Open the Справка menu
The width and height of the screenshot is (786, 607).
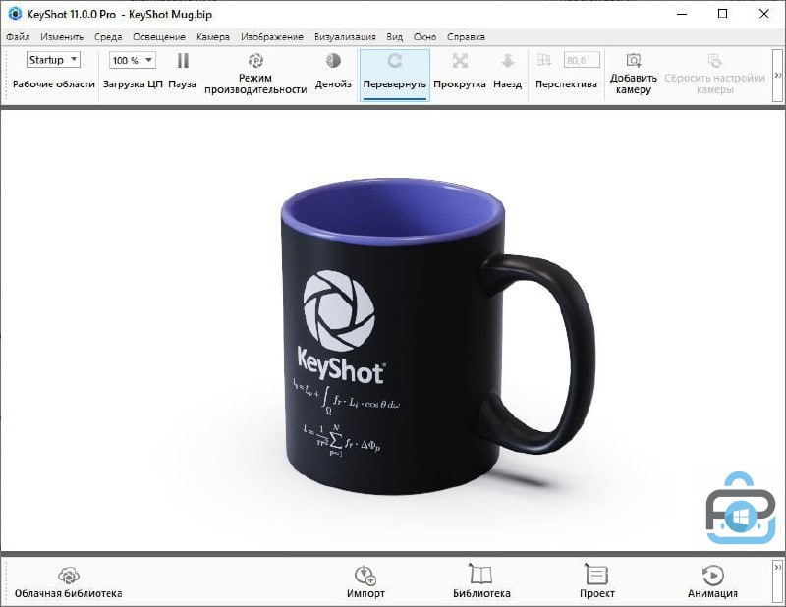point(466,37)
